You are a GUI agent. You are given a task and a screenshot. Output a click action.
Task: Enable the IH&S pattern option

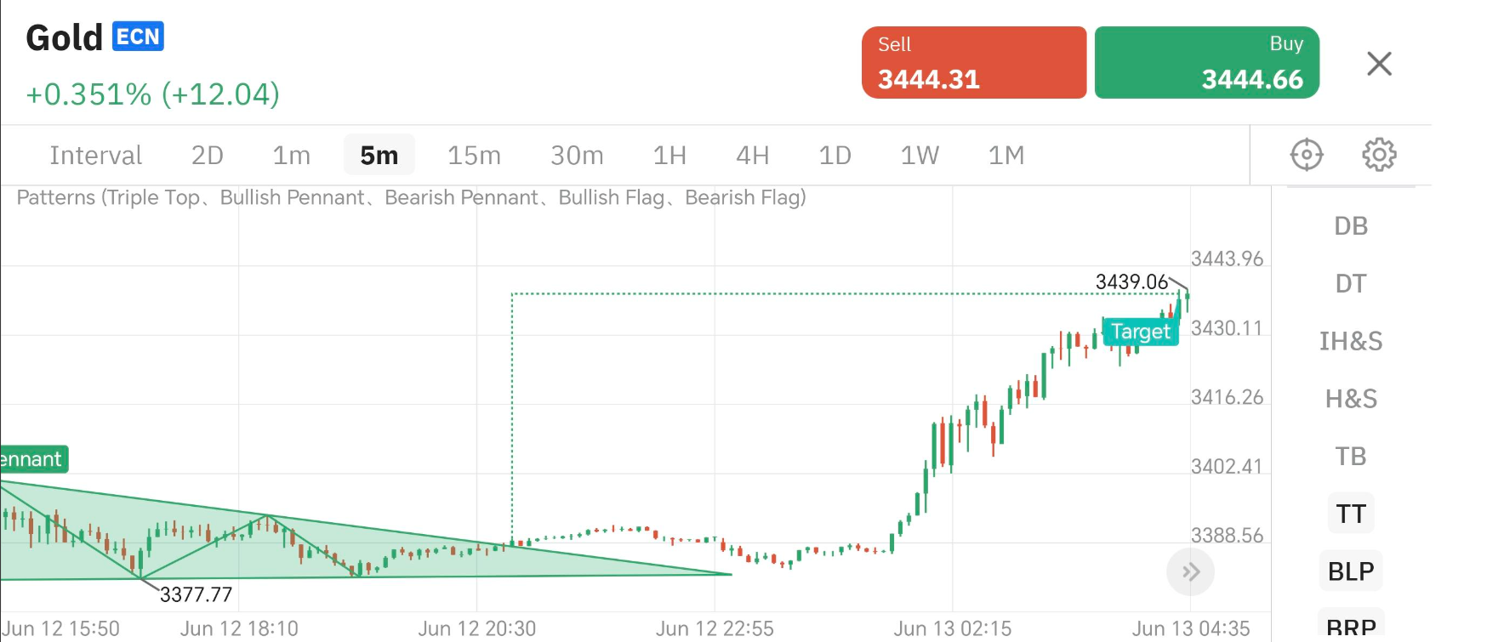(1350, 342)
